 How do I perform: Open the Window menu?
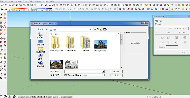pos(37,1)
